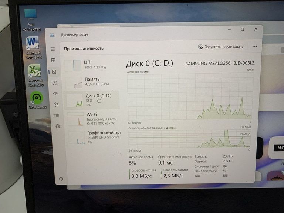Image resolution: width=284 pixels, height=213 pixels.
Task: Click 'Запустить новую задачу' button
Action: pos(221,47)
